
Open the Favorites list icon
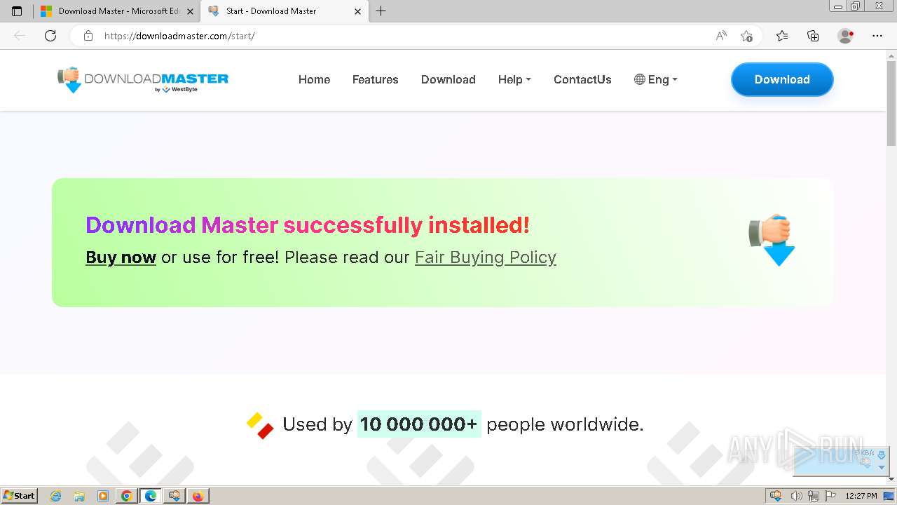782,36
